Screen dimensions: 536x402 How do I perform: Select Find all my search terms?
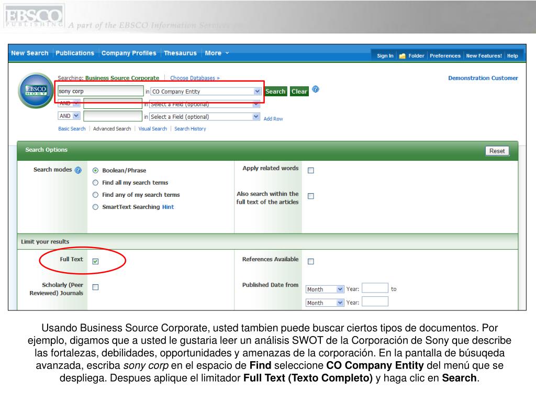[x=95, y=183]
